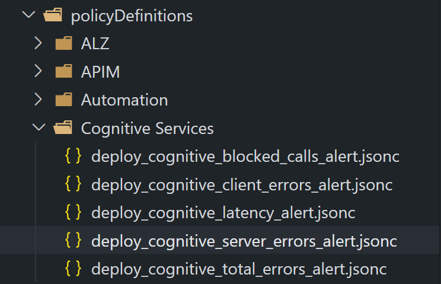
Task: Click the Automation folder icon
Action: [x=64, y=100]
